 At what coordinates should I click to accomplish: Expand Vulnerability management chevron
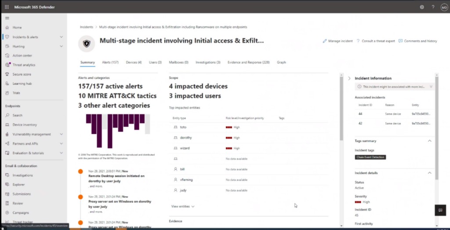61,135
